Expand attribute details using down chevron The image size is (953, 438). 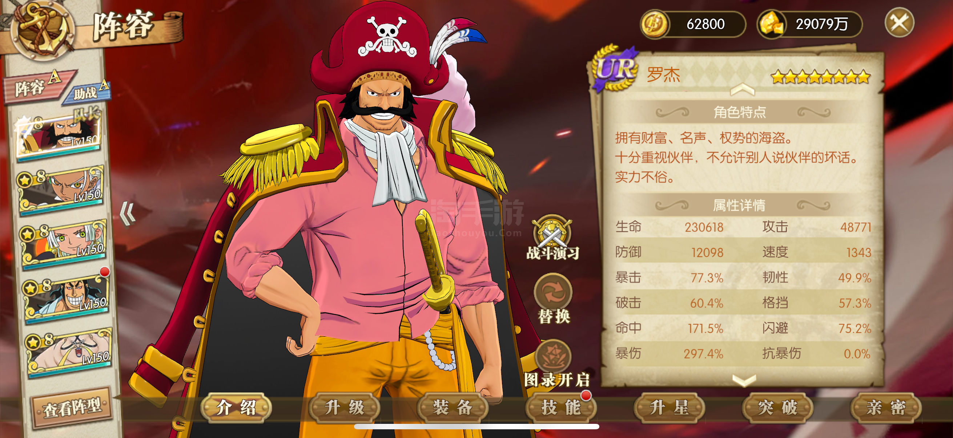coord(744,380)
